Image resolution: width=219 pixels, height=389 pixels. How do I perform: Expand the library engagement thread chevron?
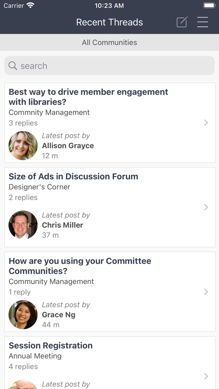point(206,123)
